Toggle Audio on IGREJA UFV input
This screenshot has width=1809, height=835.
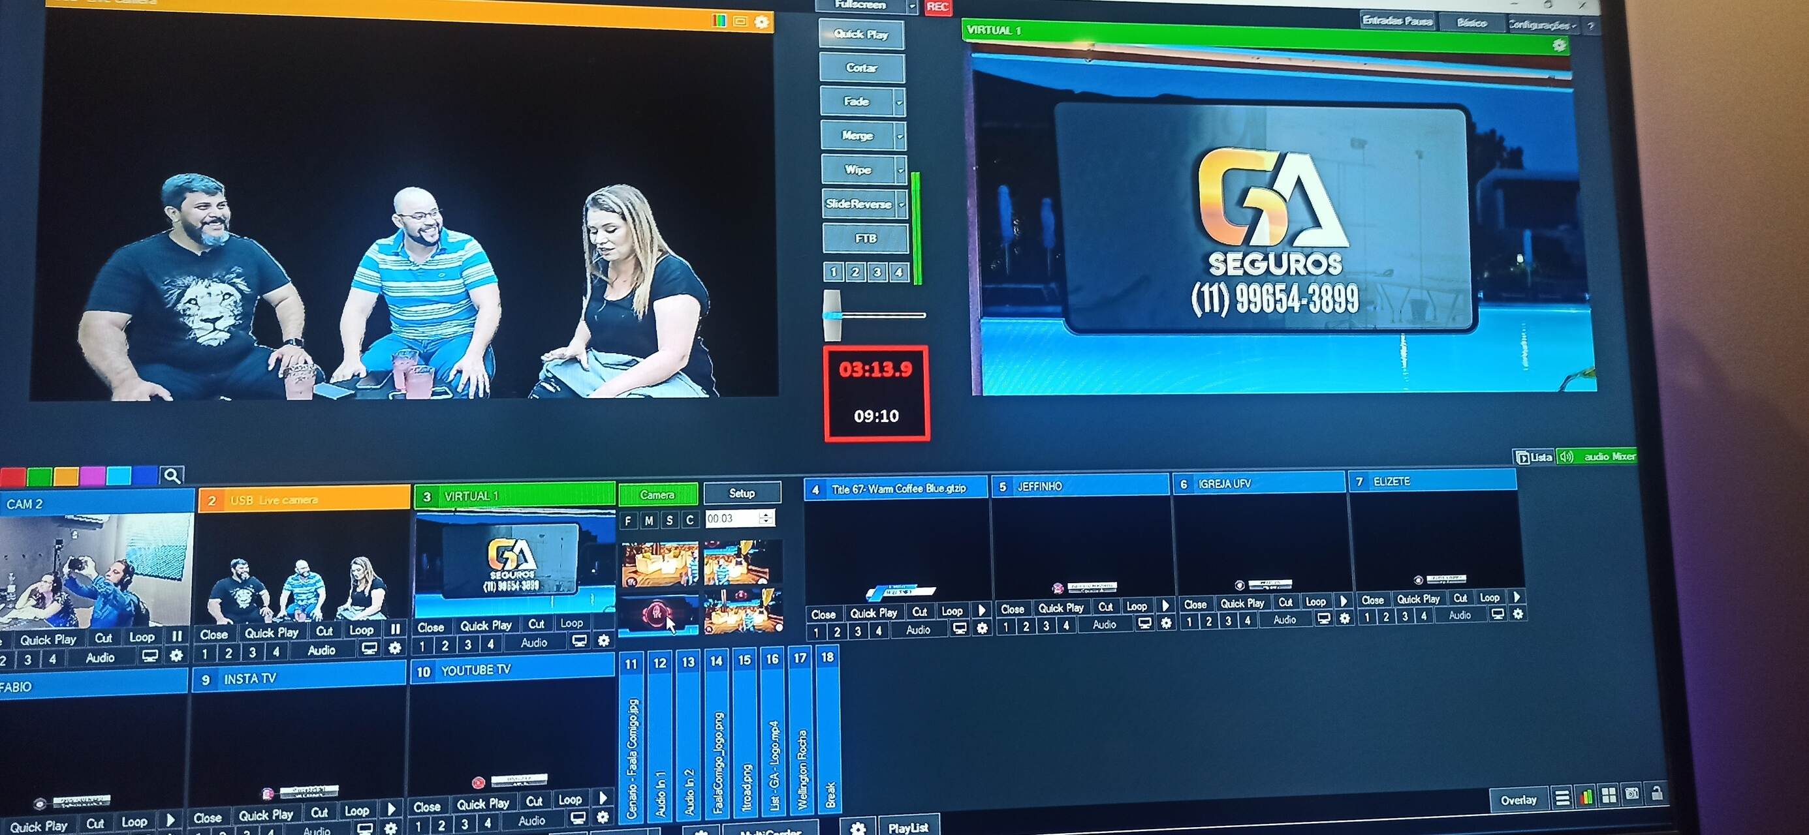[1285, 620]
